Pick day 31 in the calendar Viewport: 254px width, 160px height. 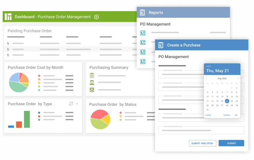[x=207, y=110]
